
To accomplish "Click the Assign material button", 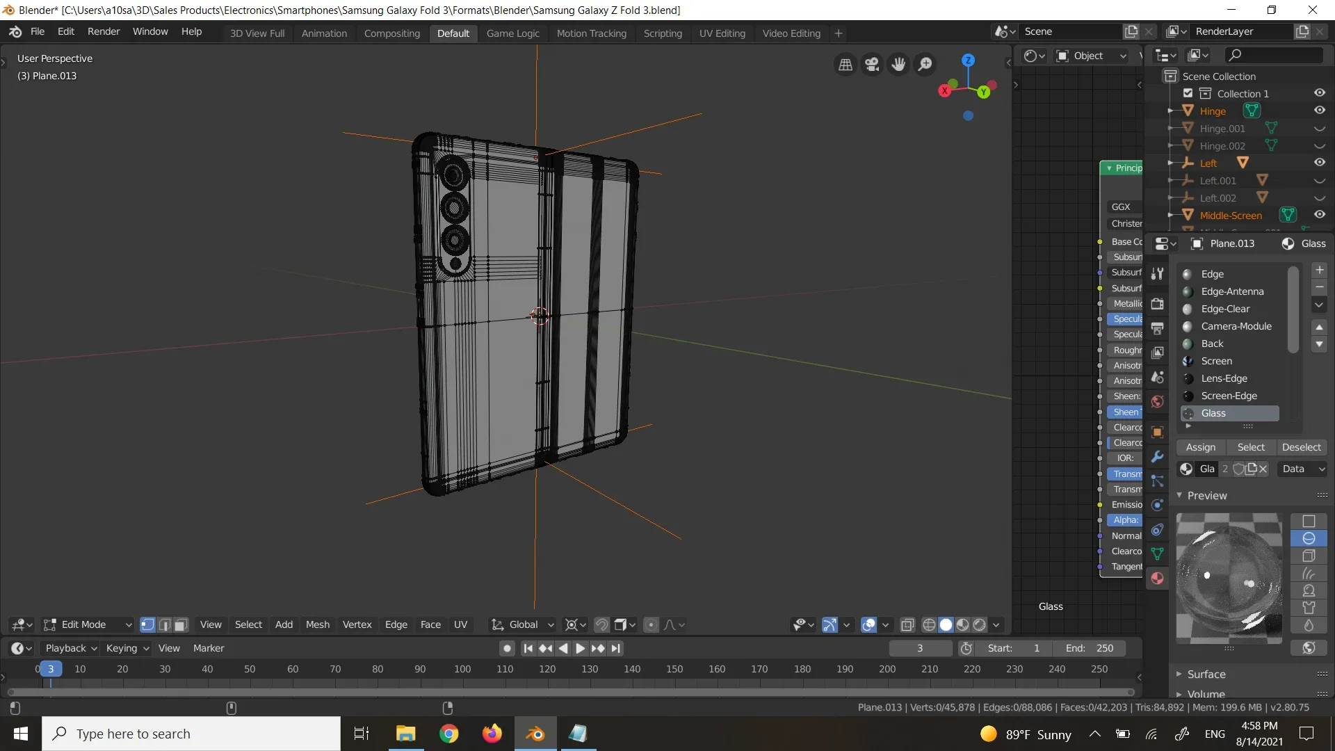I will click(1200, 446).
